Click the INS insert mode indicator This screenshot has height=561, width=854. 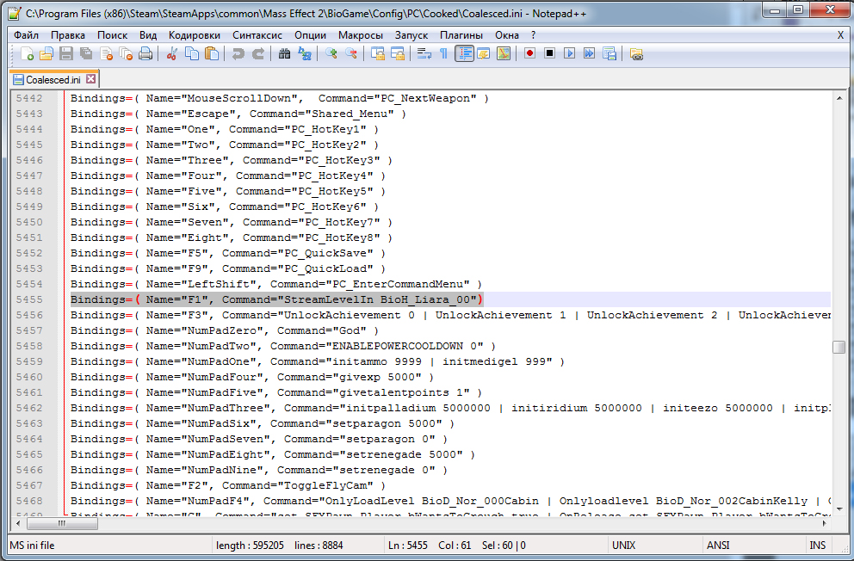tap(817, 546)
